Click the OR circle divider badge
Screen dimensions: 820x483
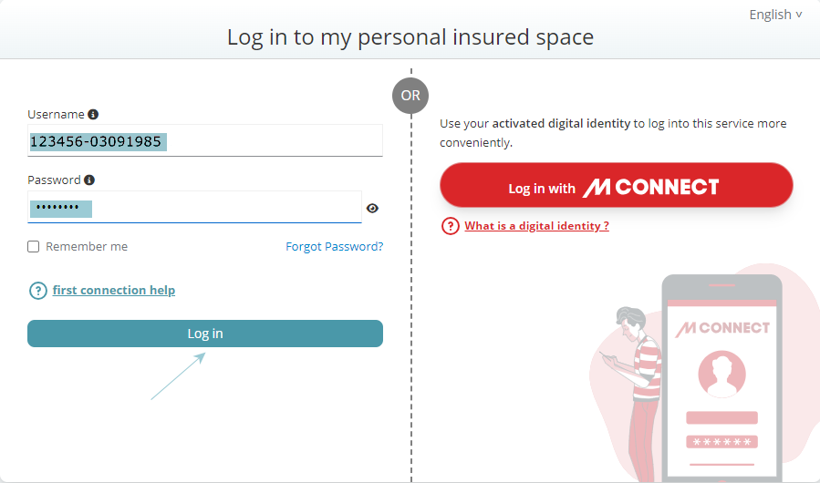[410, 96]
